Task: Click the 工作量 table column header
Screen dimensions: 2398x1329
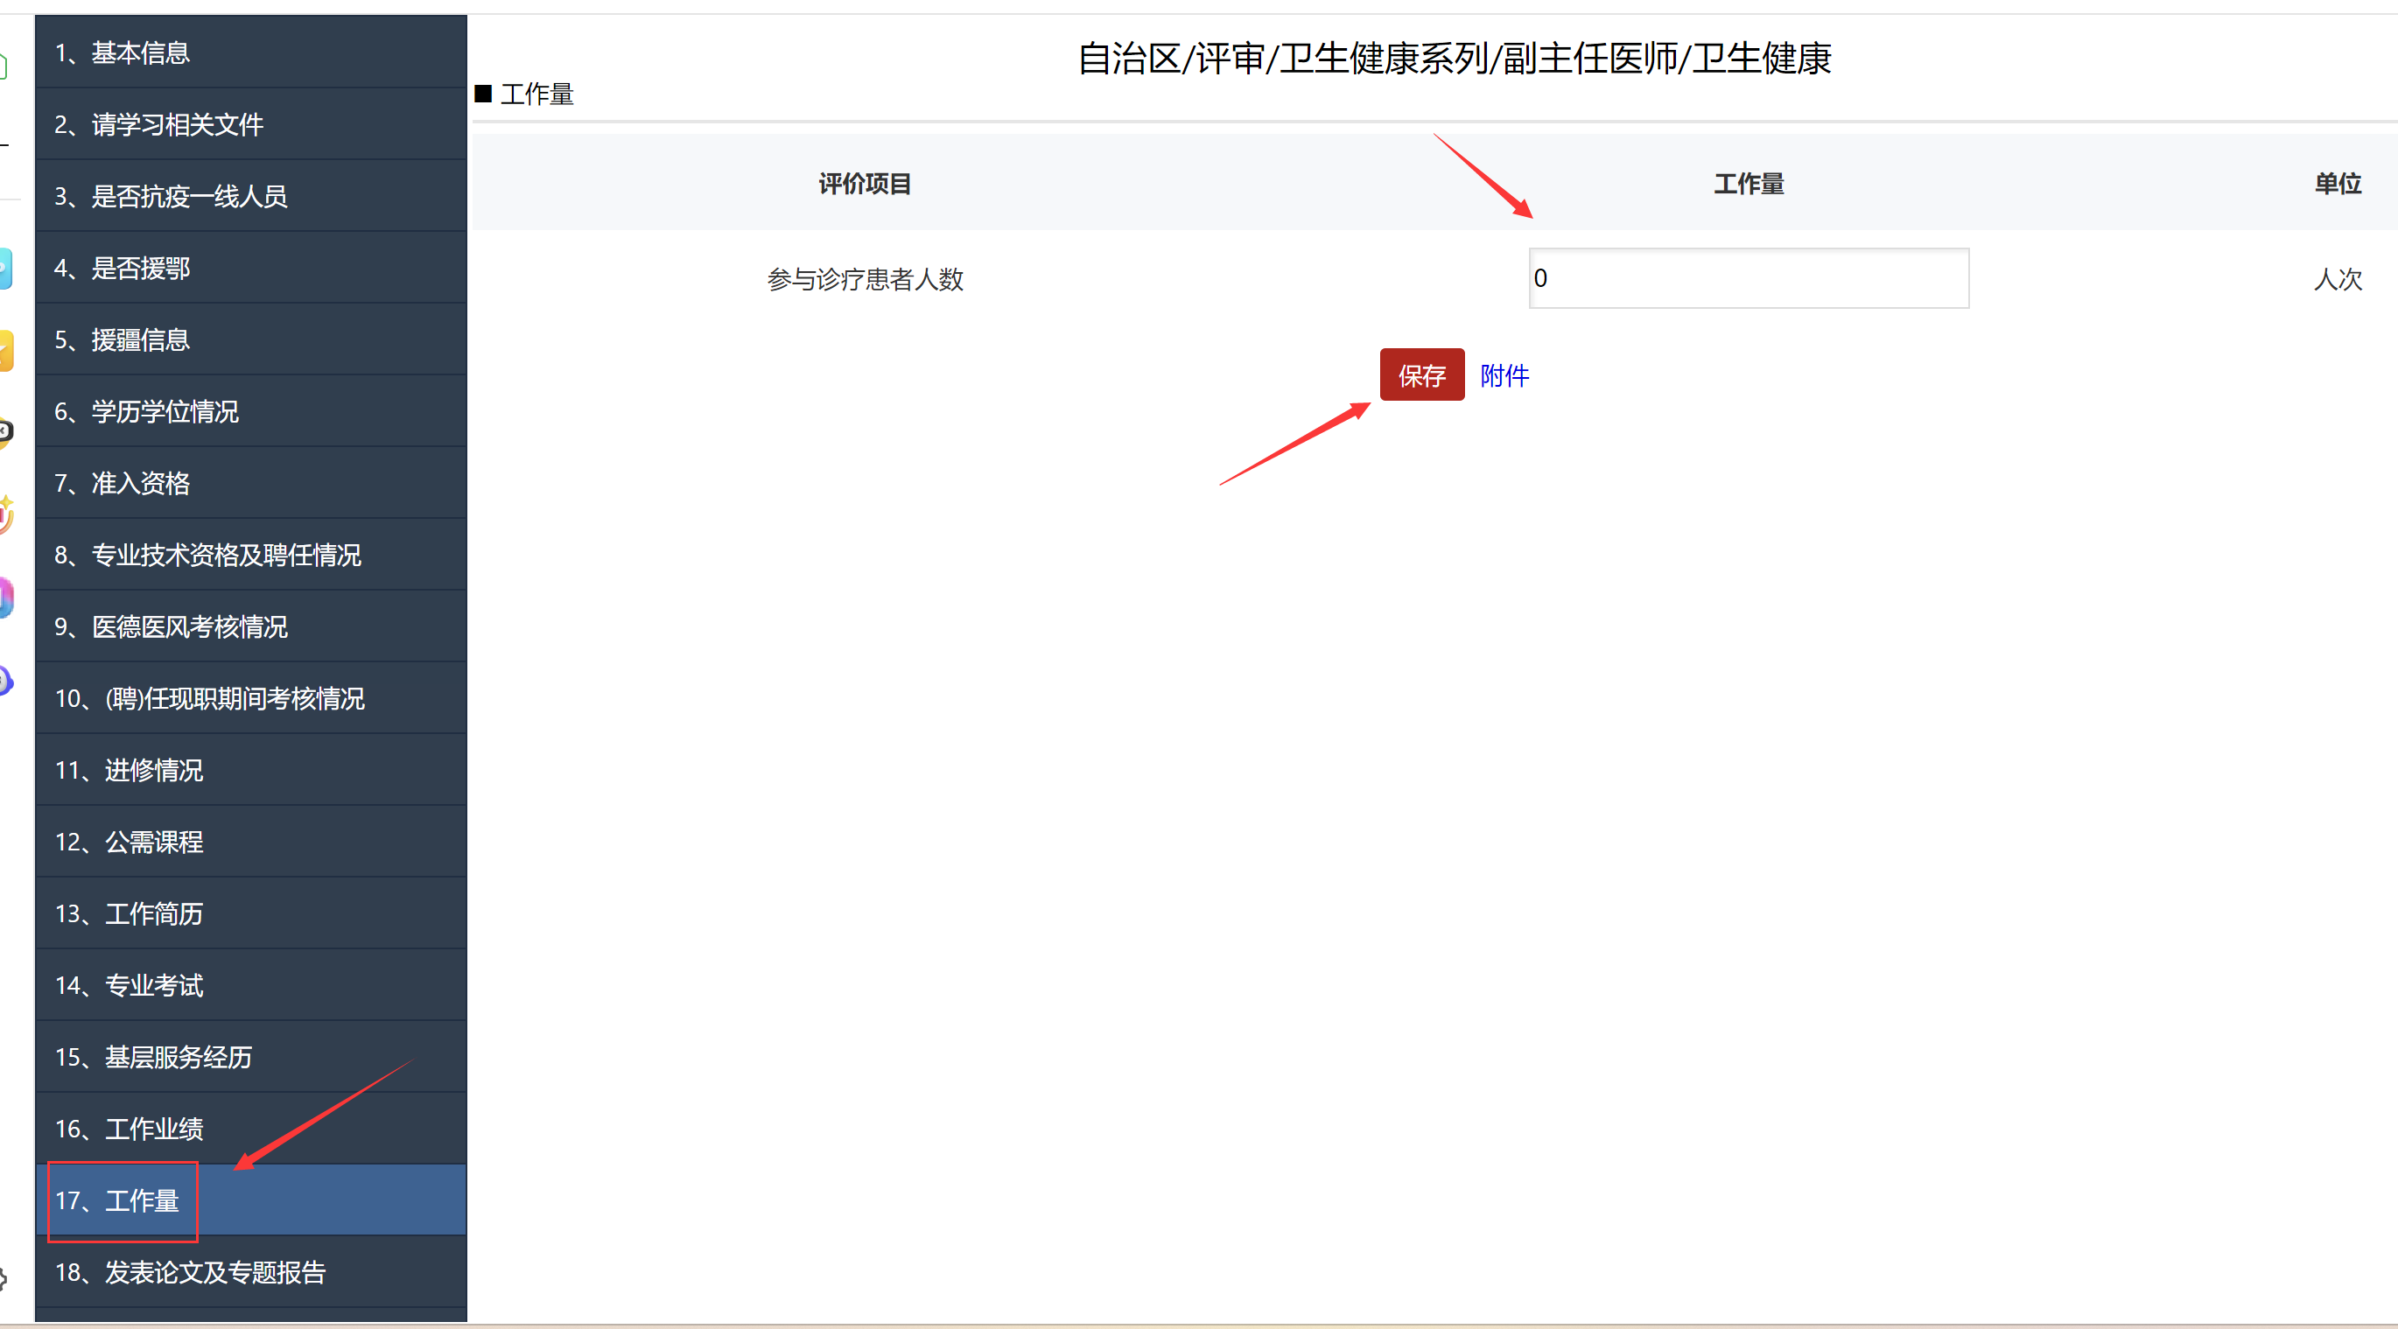Action: point(1749,184)
